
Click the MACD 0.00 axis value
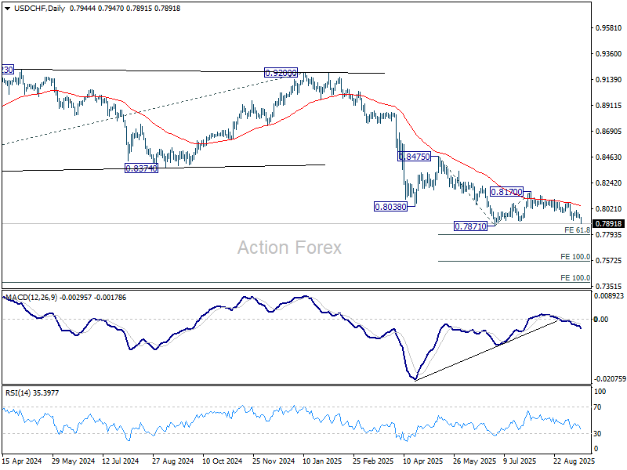(600, 319)
